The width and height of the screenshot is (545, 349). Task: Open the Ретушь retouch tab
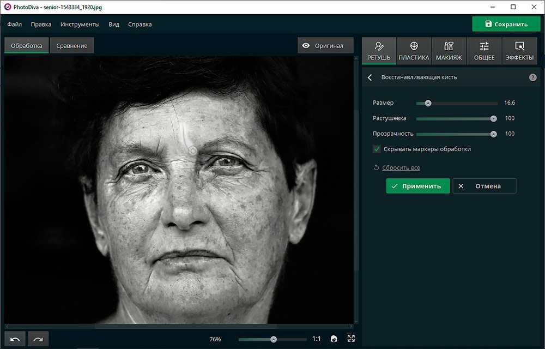[x=379, y=51]
